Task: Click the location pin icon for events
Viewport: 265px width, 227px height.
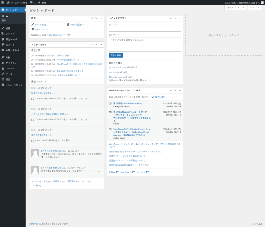Action: coord(153,97)
